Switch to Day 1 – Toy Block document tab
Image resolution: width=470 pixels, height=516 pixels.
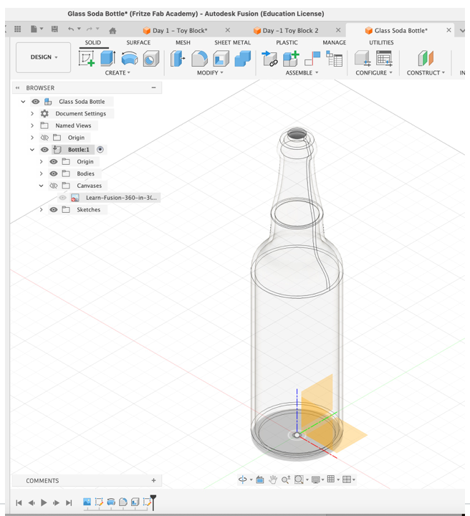pyautogui.click(x=180, y=31)
